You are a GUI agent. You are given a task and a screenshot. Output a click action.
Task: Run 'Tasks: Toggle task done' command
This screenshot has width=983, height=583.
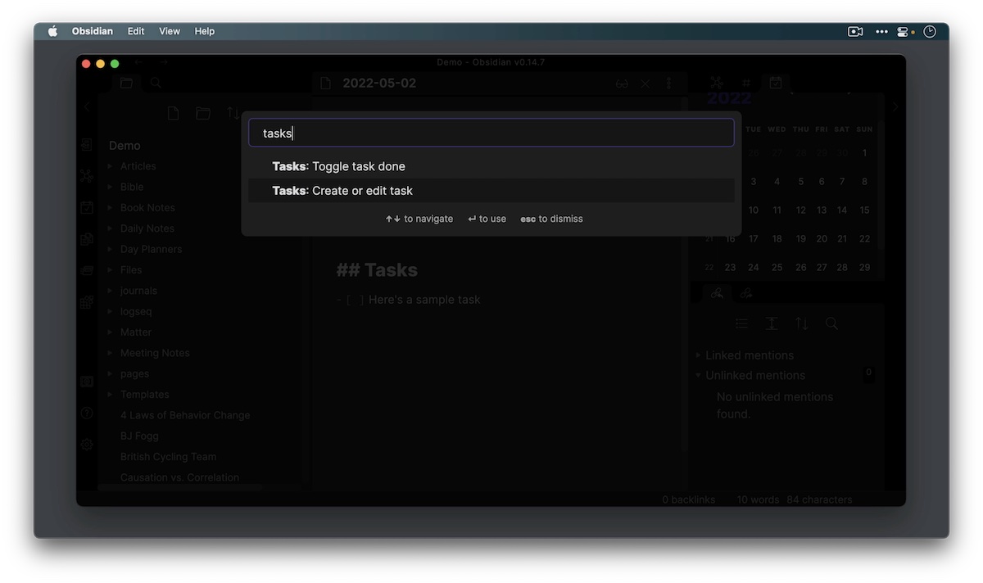pos(491,166)
